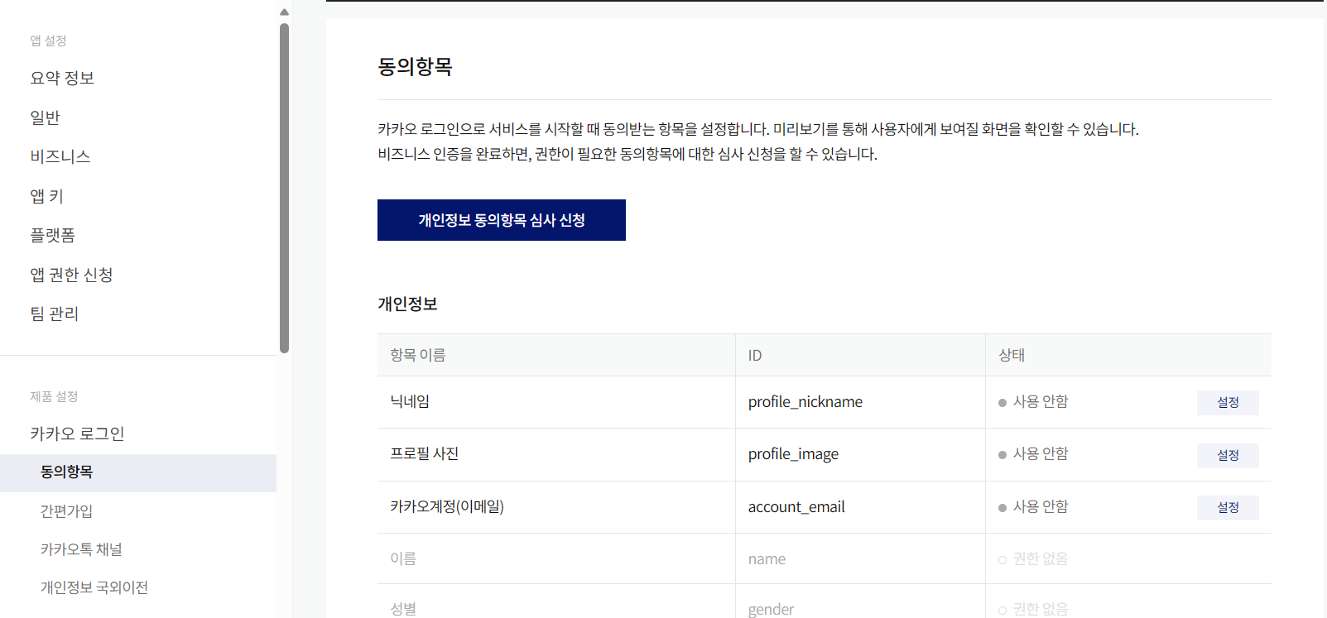Open 앱 권한 신청
Image resolution: width=1327 pixels, height=618 pixels.
click(71, 275)
